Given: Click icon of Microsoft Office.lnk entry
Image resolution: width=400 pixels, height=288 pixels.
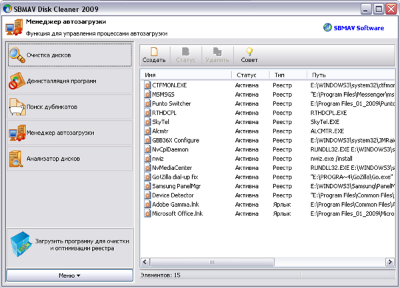Looking at the screenshot, I should tap(147, 213).
